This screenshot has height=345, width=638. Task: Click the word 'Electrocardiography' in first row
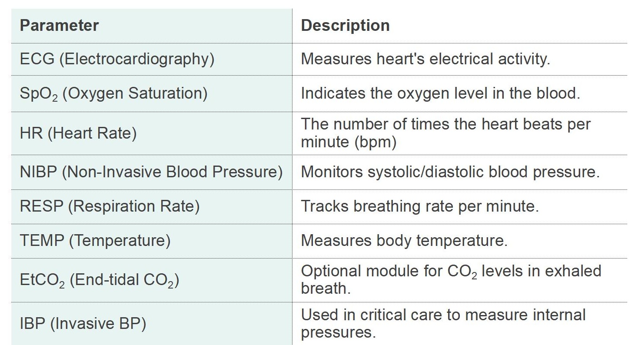(x=136, y=59)
